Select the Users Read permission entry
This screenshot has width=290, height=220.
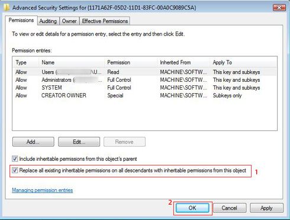pos(144,72)
